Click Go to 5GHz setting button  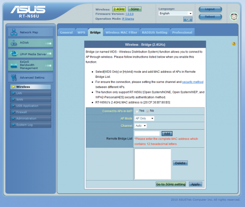tap(171, 184)
